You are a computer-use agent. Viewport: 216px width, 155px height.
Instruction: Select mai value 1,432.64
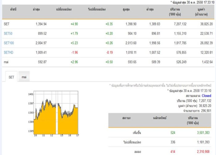(x=207, y=62)
